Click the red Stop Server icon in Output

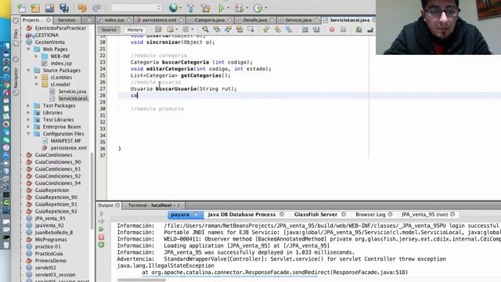pyautogui.click(x=101, y=237)
